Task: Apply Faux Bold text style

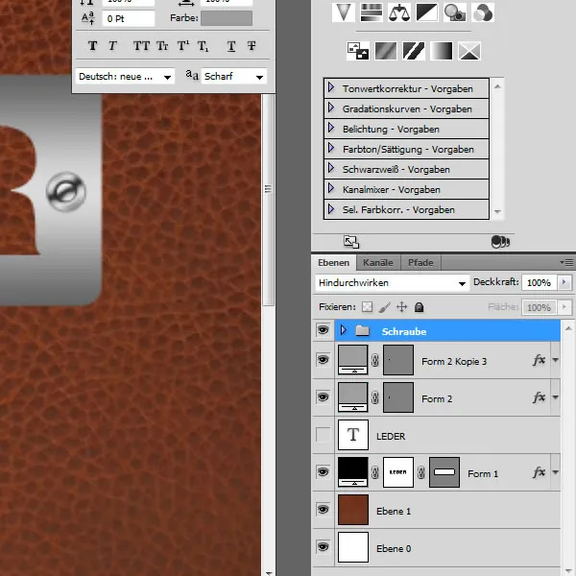Action: (93, 45)
